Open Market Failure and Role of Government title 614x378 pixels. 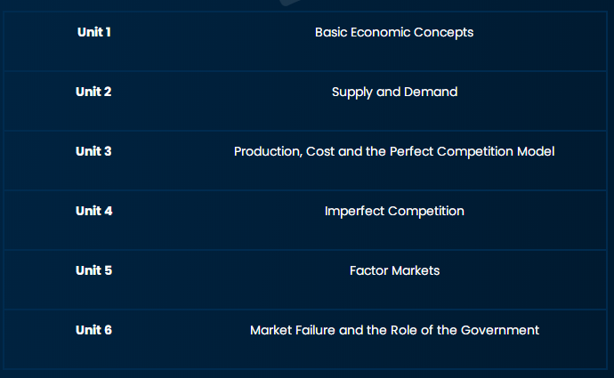point(395,330)
